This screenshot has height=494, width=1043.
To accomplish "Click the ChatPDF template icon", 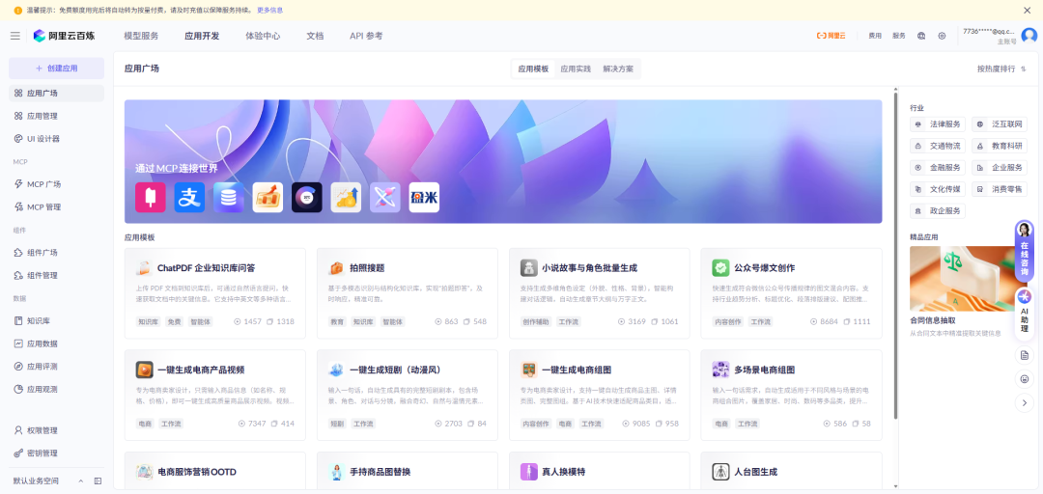I will tap(144, 268).
